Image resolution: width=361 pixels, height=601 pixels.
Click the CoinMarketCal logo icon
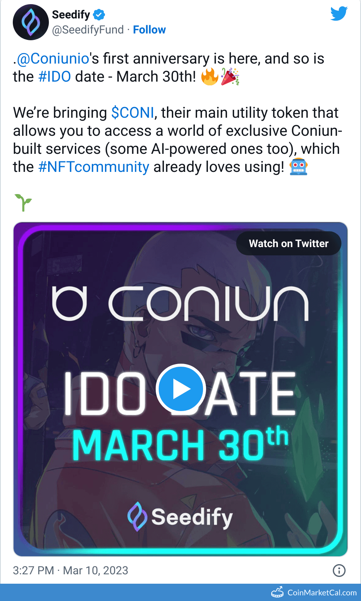(278, 592)
